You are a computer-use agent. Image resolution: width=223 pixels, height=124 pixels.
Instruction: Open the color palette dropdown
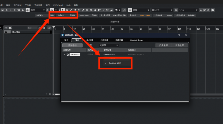tap(118, 10)
